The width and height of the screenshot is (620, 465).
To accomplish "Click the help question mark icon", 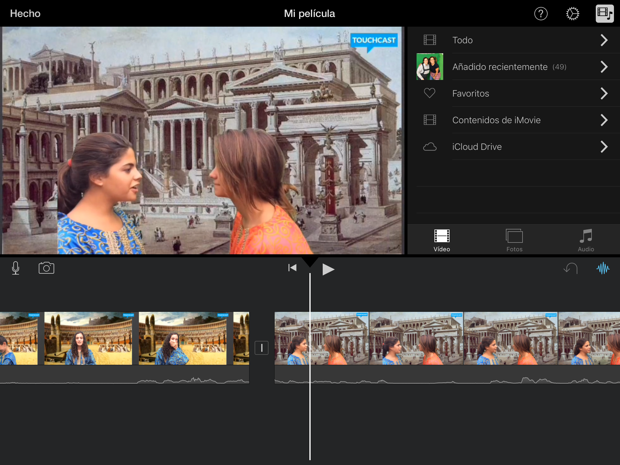I will pyautogui.click(x=541, y=14).
